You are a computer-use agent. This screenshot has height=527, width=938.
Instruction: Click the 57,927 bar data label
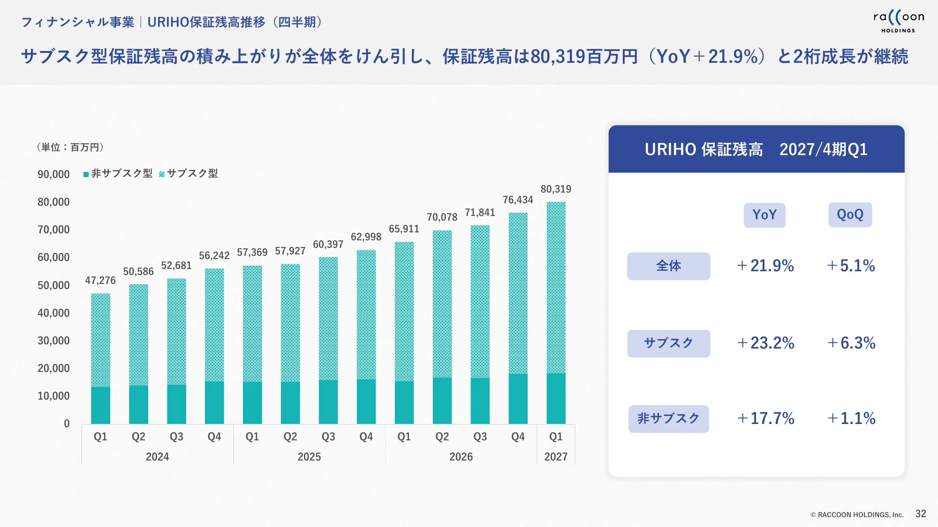[290, 251]
